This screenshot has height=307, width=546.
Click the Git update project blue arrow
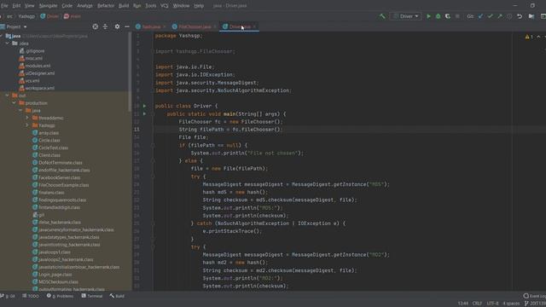pos(480,16)
